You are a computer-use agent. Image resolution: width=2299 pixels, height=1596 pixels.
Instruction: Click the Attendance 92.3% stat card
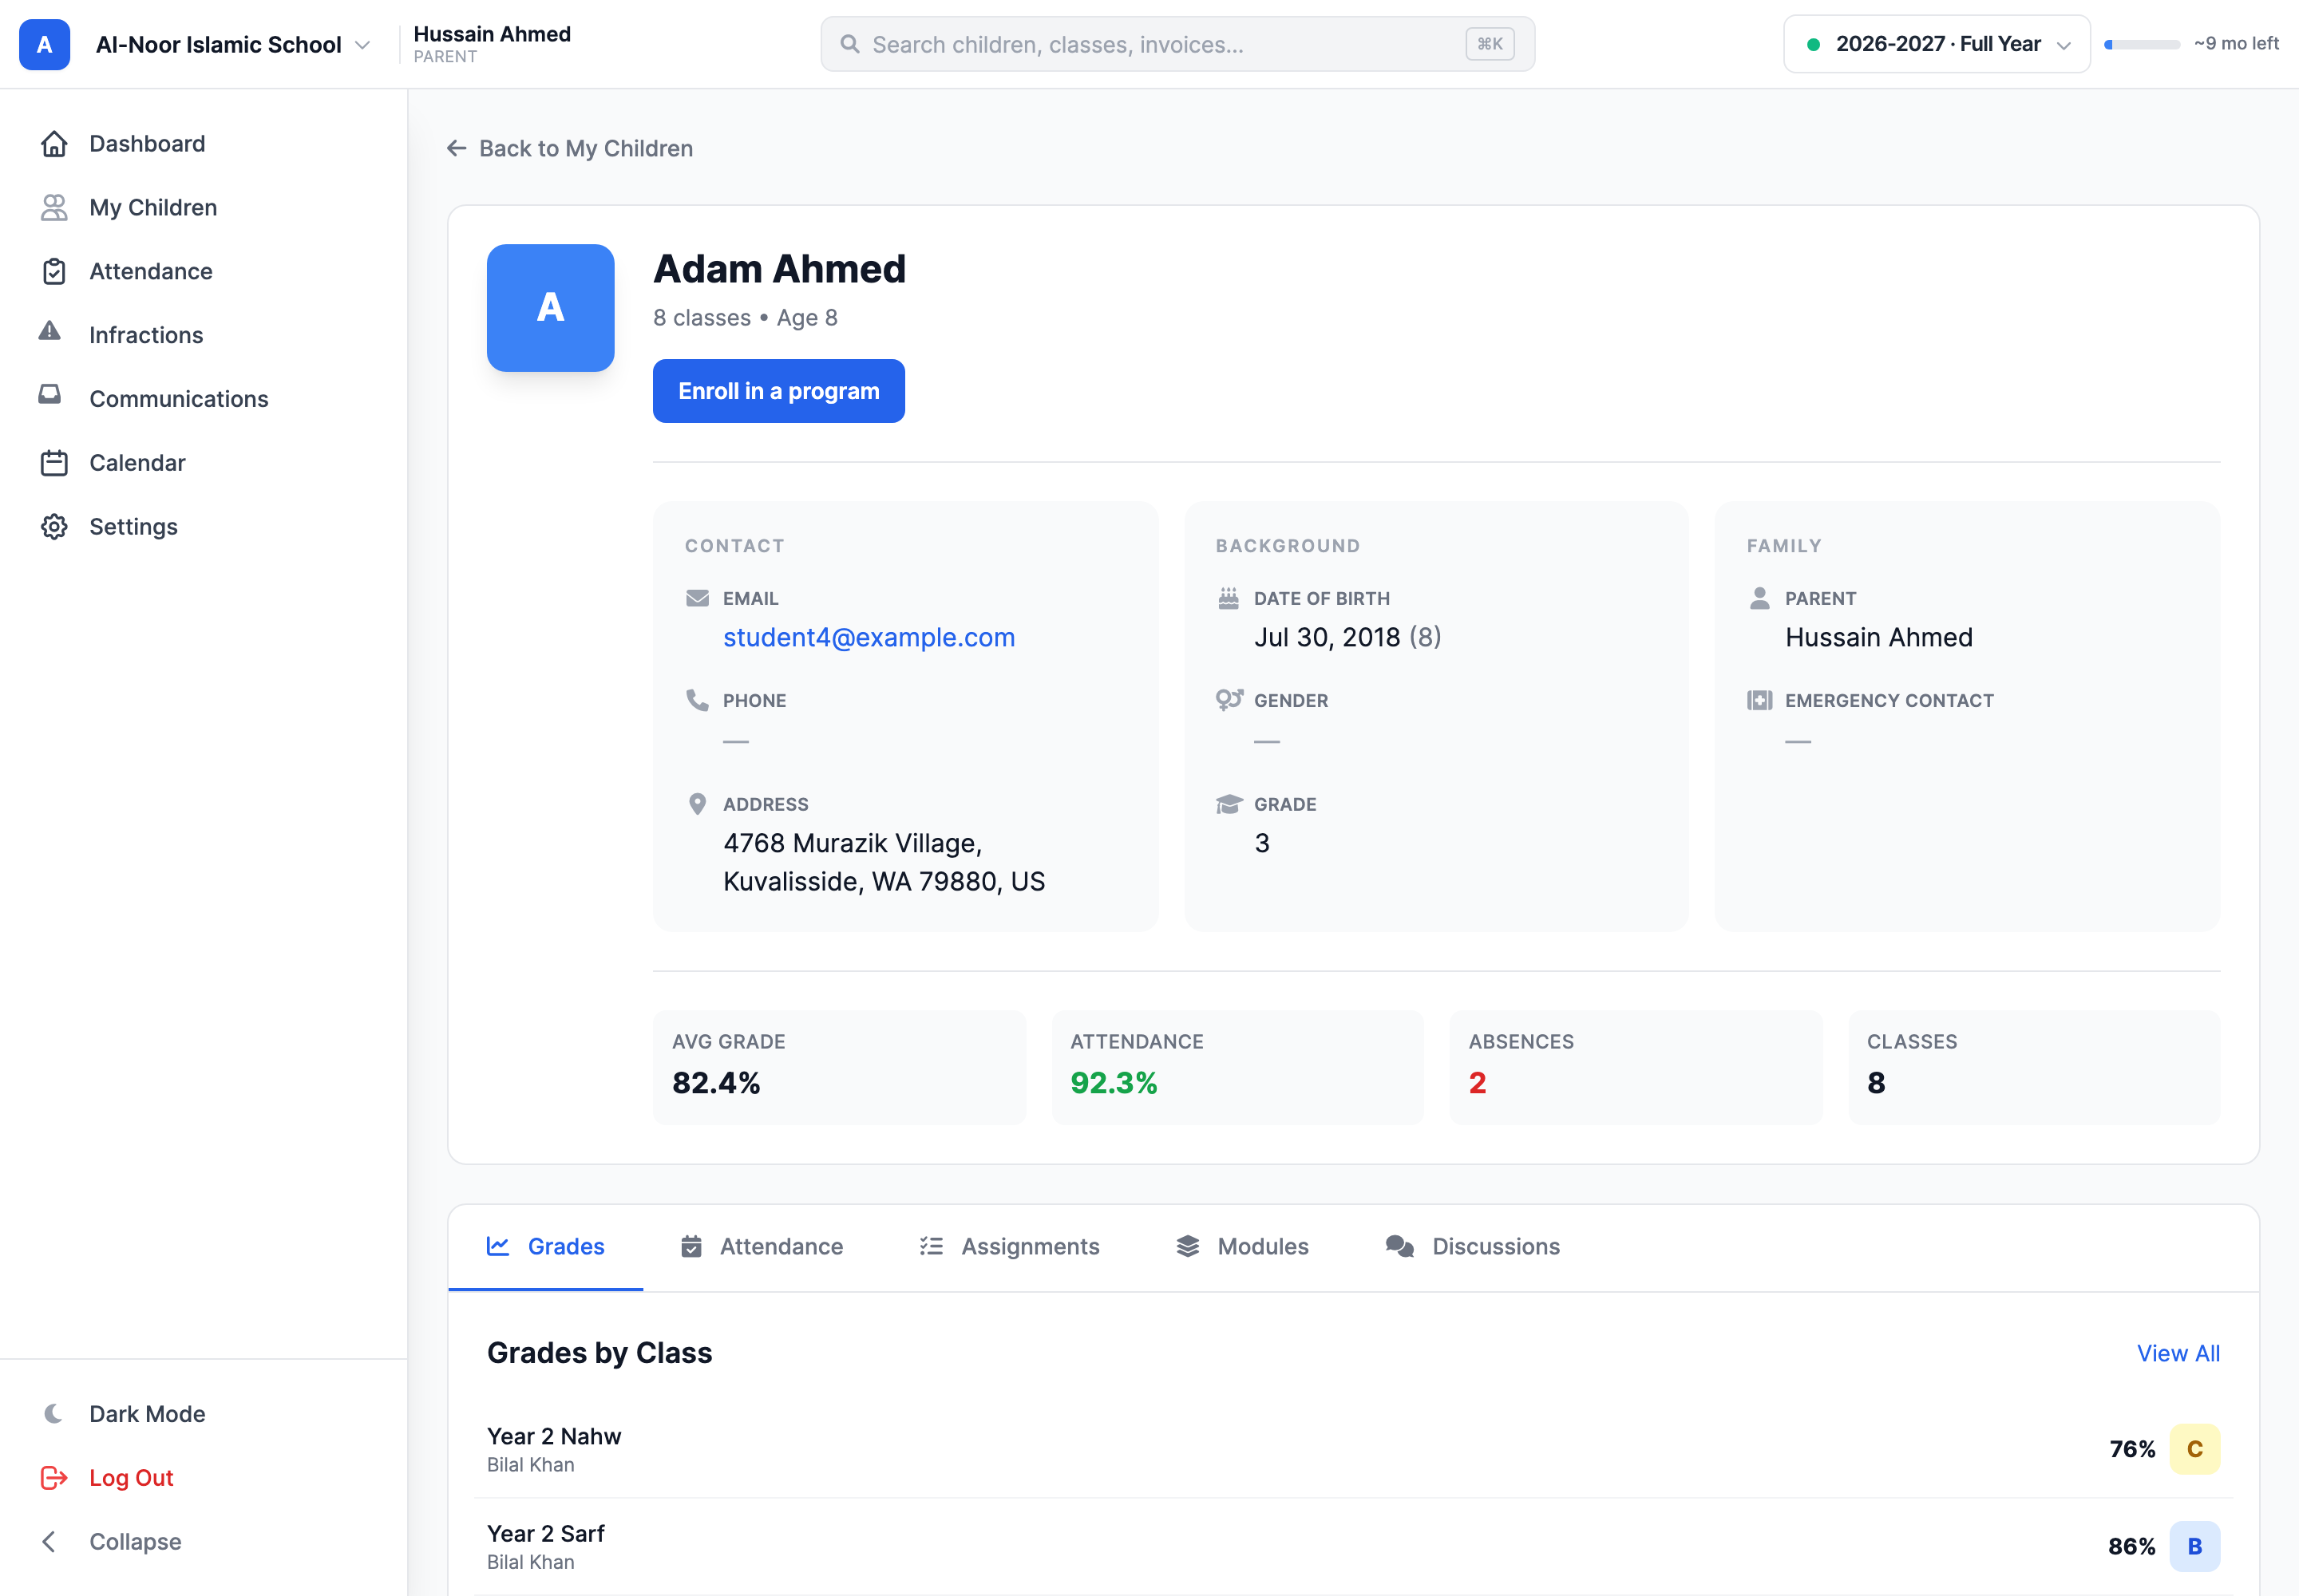click(x=1237, y=1067)
